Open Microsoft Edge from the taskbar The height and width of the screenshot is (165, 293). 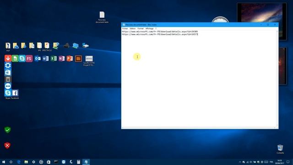coord(19,162)
